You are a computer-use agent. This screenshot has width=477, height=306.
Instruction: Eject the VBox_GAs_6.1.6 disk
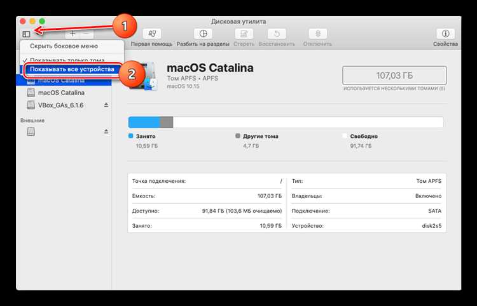point(106,105)
